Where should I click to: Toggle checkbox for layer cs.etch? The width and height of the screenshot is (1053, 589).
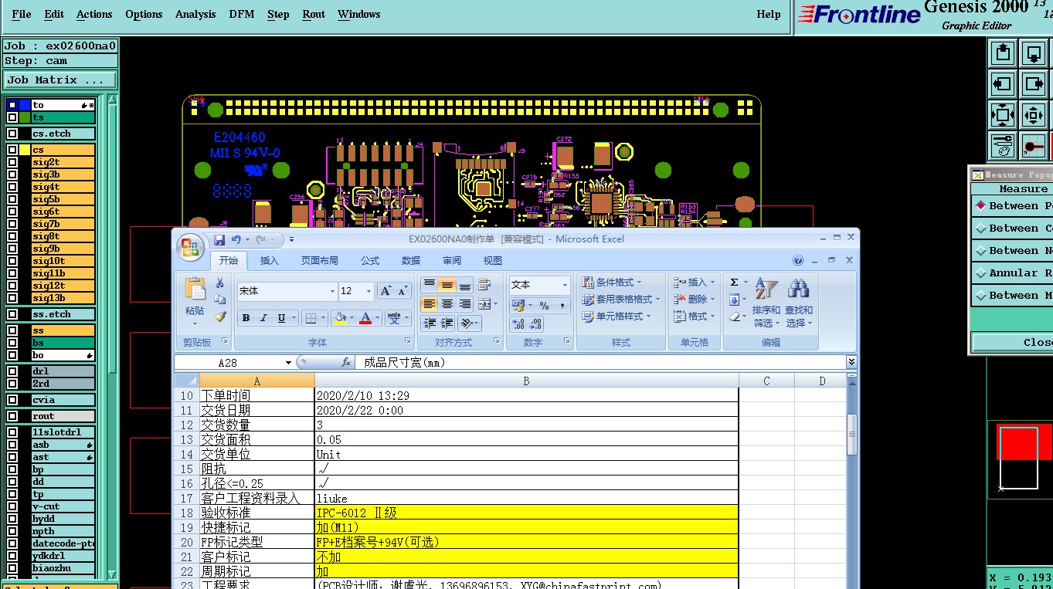tap(12, 134)
